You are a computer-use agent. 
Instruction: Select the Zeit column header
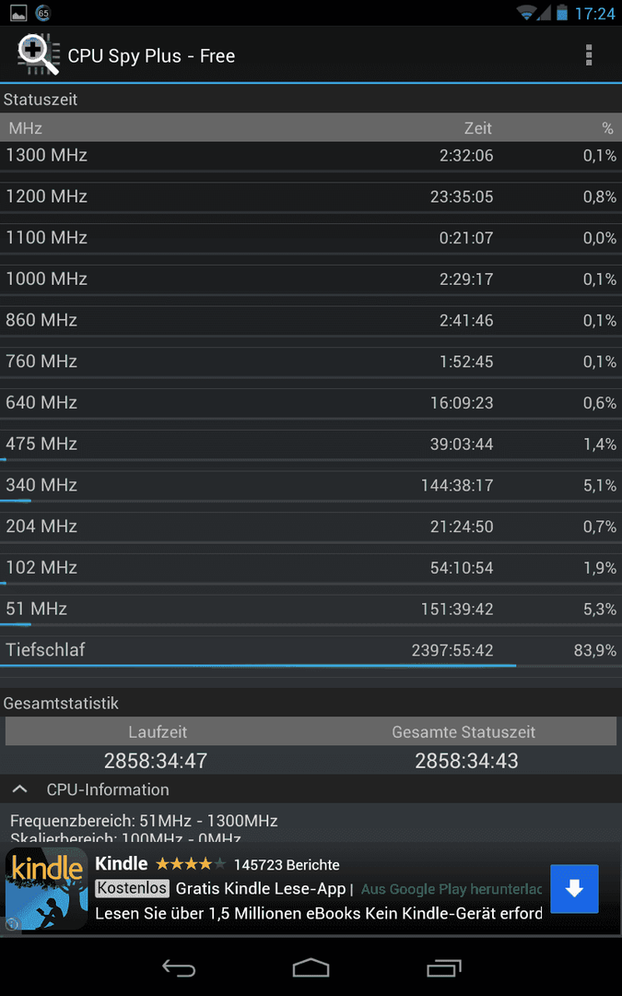click(x=478, y=128)
